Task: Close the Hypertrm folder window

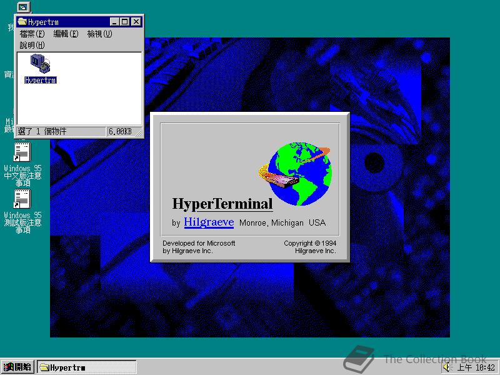Action: point(136,22)
